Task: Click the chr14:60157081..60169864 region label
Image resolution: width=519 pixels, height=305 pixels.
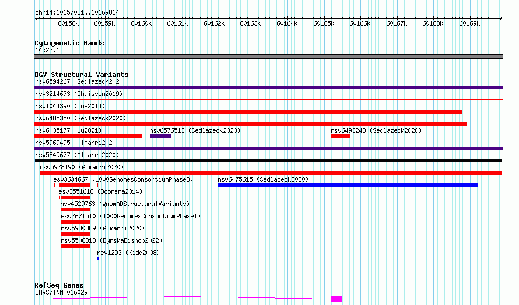Action: (x=77, y=13)
